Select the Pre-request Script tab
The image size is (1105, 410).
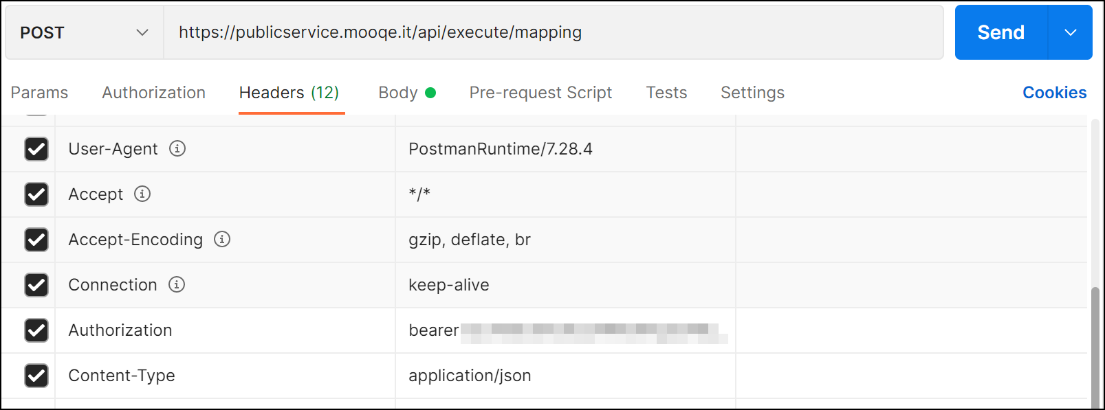point(540,93)
